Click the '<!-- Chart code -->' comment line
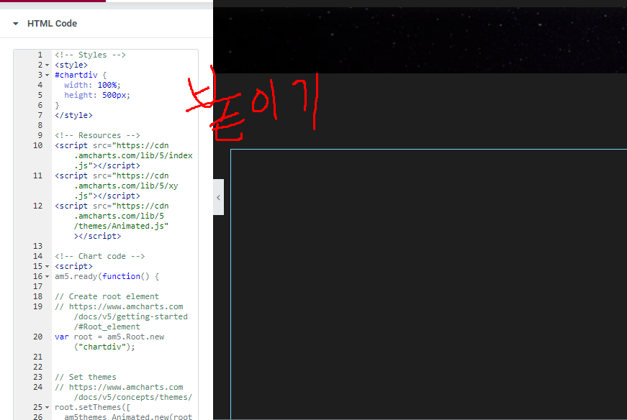The width and height of the screenshot is (627, 420). click(99, 256)
